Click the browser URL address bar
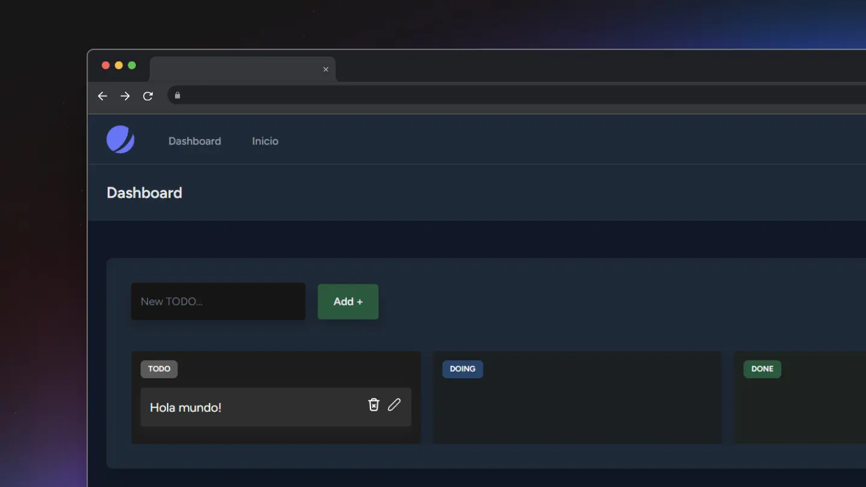866x487 pixels. tap(481, 96)
